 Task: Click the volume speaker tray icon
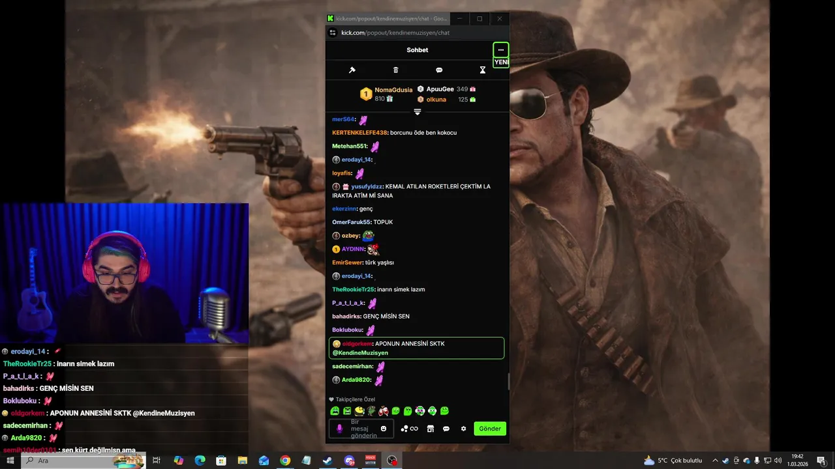point(778,461)
